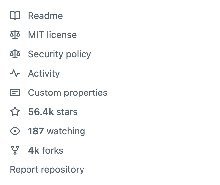Click the eye watching icon

tap(15, 131)
